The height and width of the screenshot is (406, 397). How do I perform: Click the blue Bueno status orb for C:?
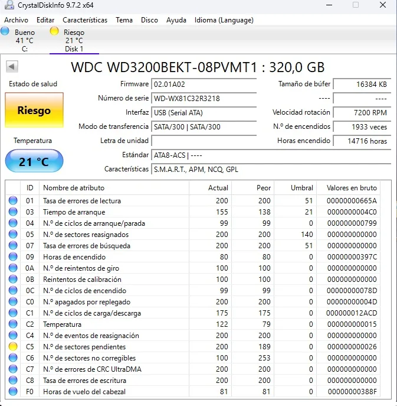pos(5,31)
